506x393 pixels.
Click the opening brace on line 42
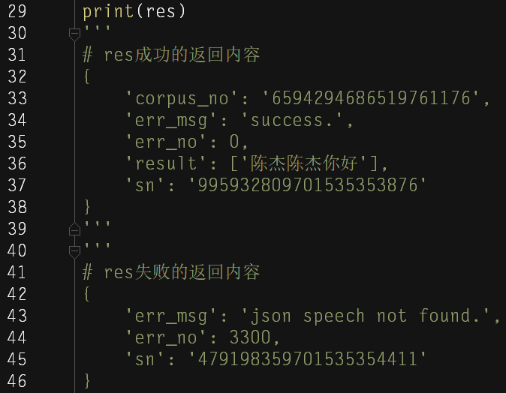tap(87, 294)
